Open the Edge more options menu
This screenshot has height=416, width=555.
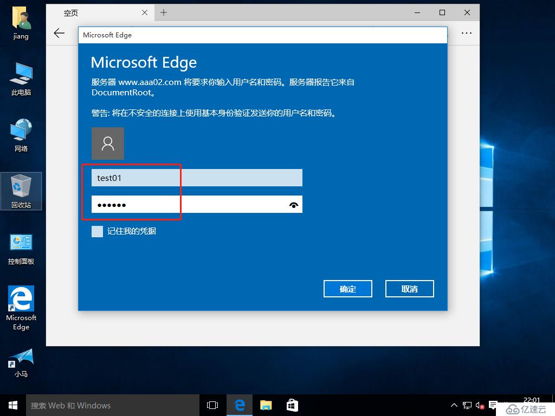tap(467, 33)
